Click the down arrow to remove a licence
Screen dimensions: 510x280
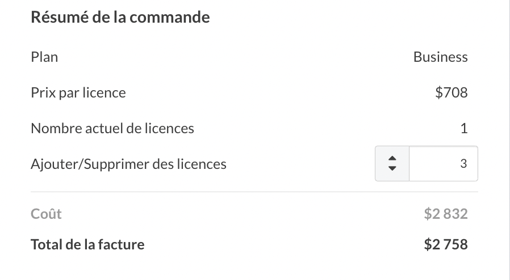point(392,169)
